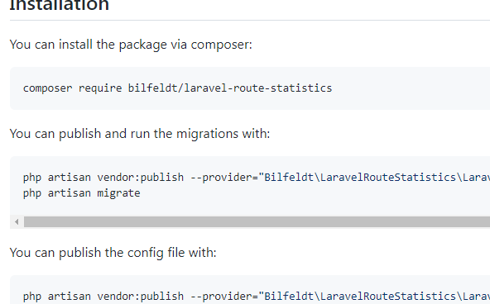Screen dimensions: 490x304
Task: Click the word 'migrations' in the paragraph
Action: point(207,134)
